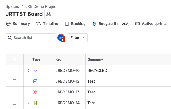The height and width of the screenshot is (109, 171).
Task: Open the Backlog tab
Action: [x=75, y=24]
